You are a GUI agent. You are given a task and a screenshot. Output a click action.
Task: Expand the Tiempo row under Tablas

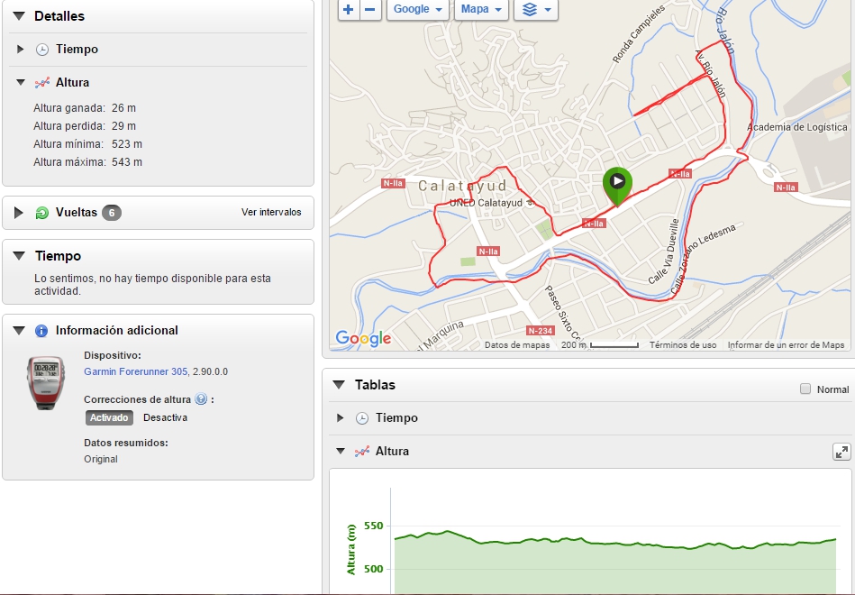coord(340,418)
